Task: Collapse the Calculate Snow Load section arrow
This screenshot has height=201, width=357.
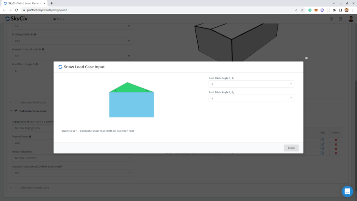Action: (11, 111)
